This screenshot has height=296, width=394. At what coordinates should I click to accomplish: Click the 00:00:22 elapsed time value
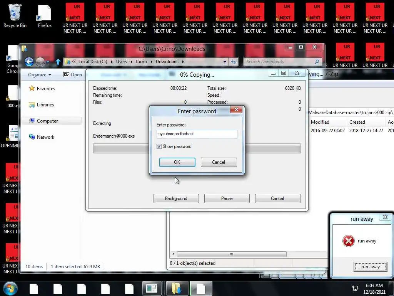pos(179,88)
